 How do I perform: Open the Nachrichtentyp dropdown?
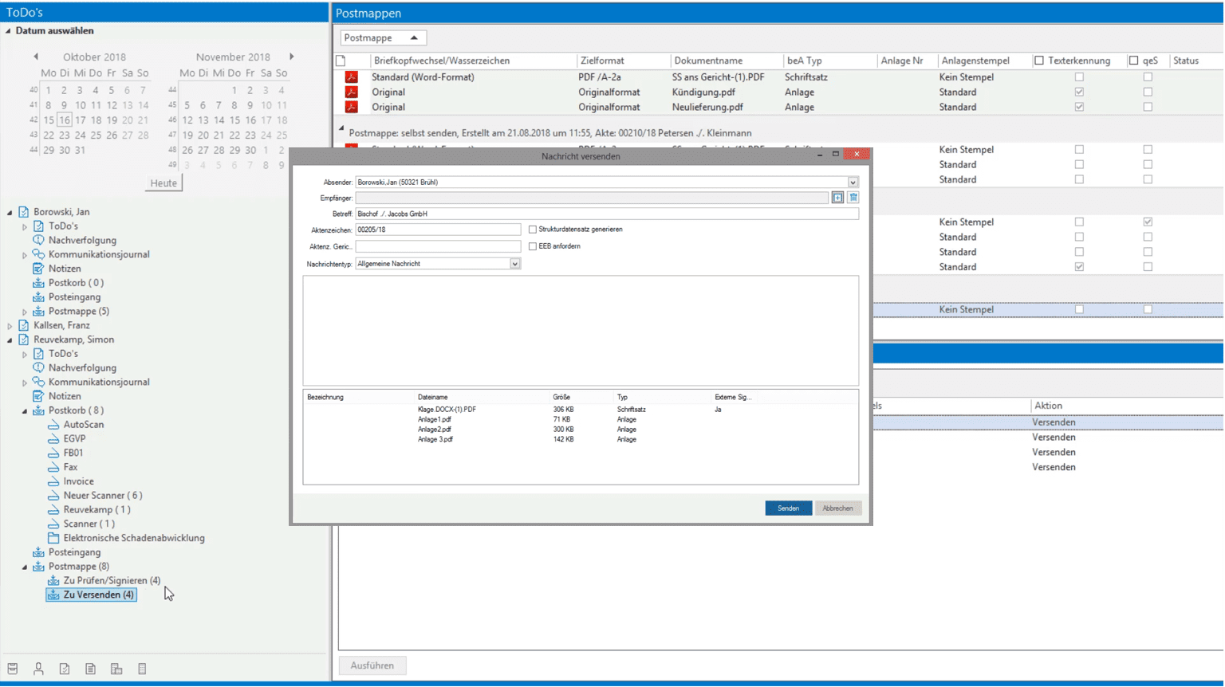[x=514, y=264]
